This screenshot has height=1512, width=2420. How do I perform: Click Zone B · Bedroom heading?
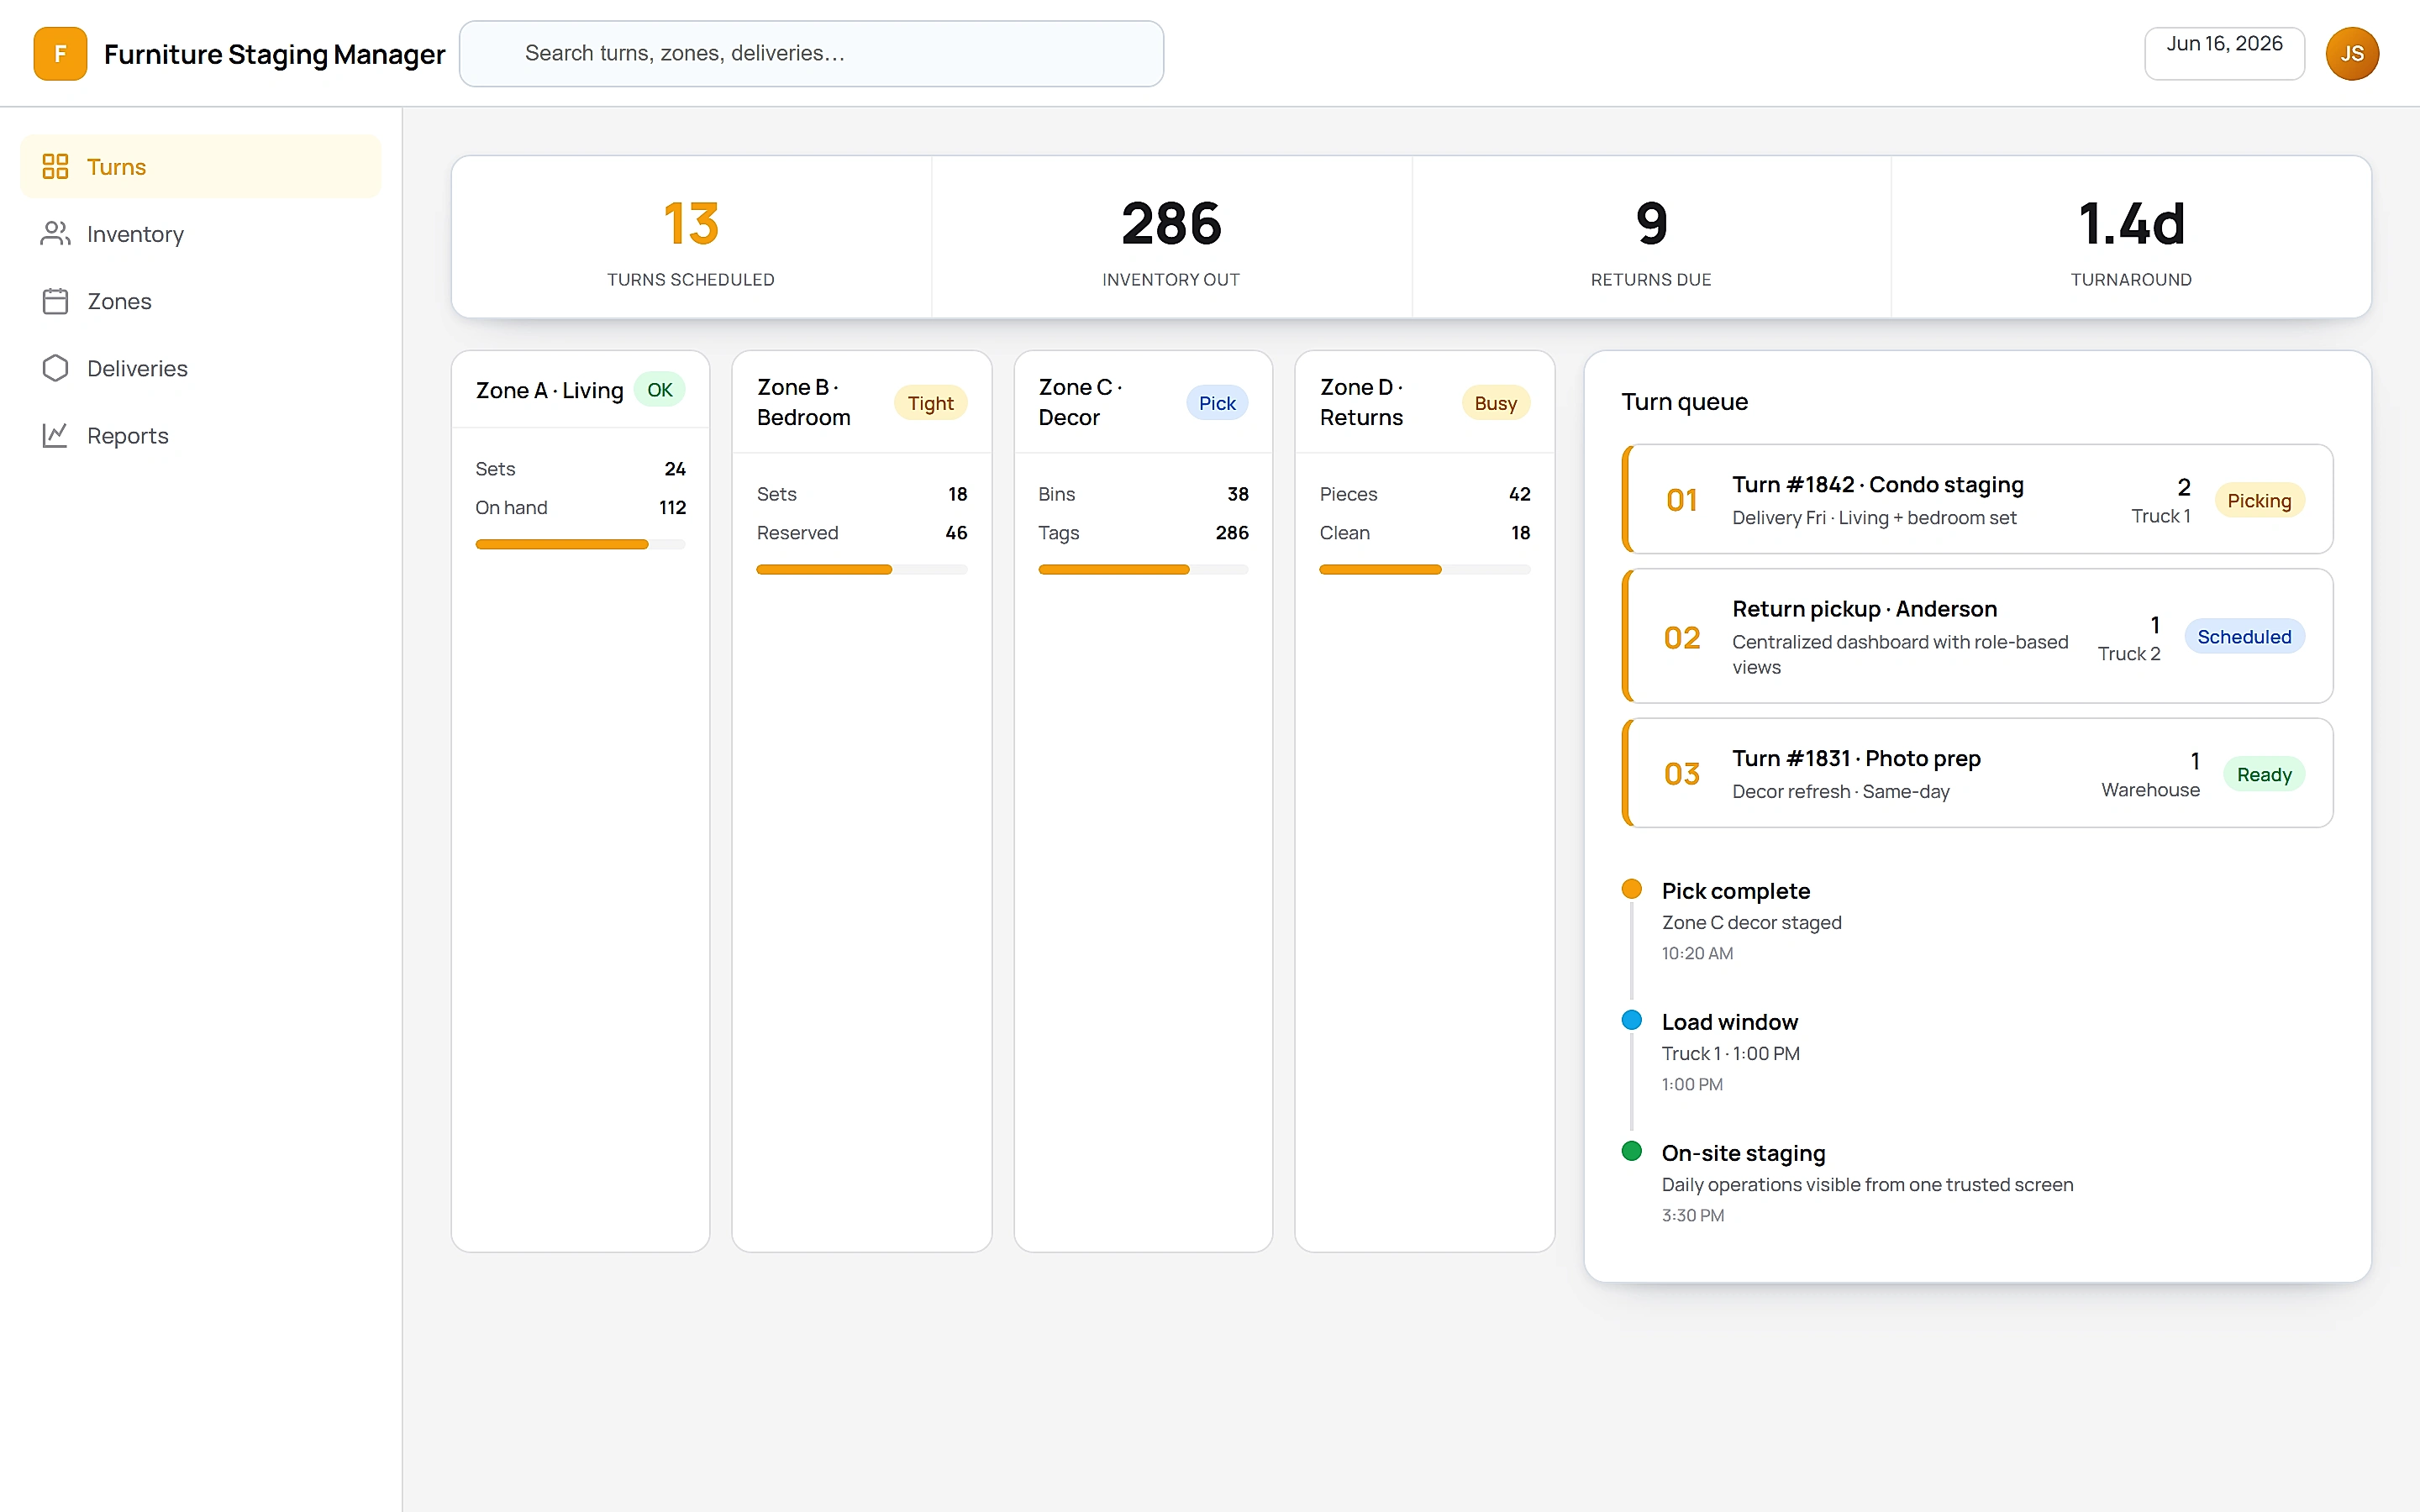pyautogui.click(x=804, y=402)
